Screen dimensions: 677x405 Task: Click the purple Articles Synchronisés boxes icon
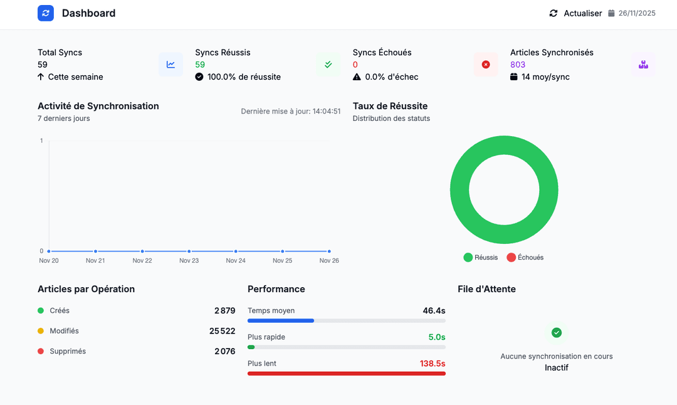643,65
